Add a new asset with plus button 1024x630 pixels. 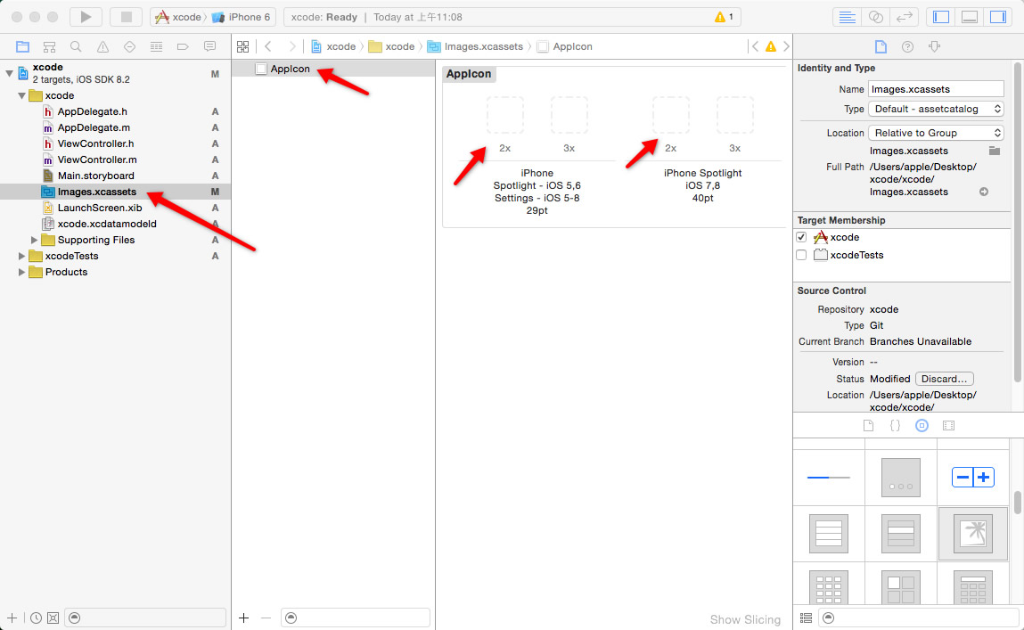click(x=243, y=618)
